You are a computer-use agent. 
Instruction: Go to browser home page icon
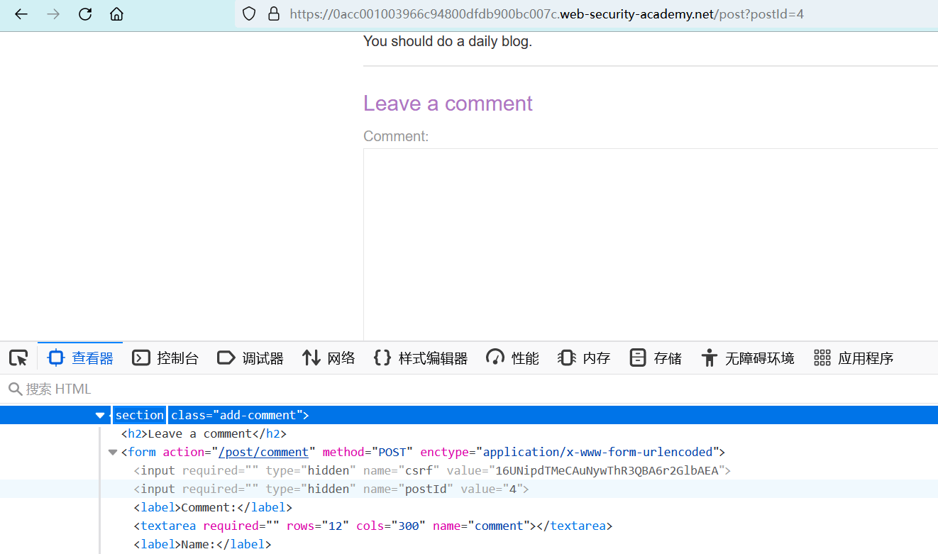116,14
